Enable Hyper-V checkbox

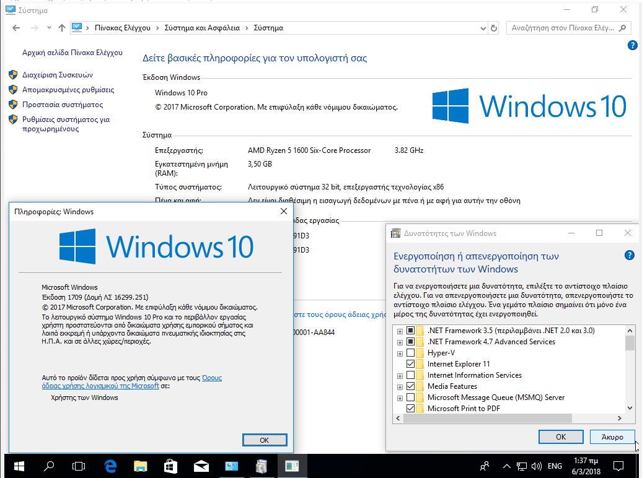pos(410,353)
